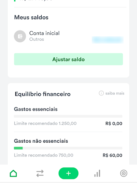Tap the green plus add button
Image resolution: width=137 pixels, height=183 pixels.
pos(68,173)
